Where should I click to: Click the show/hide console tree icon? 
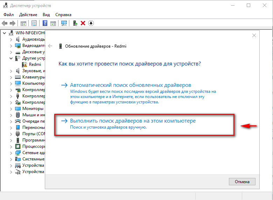pos(23,23)
